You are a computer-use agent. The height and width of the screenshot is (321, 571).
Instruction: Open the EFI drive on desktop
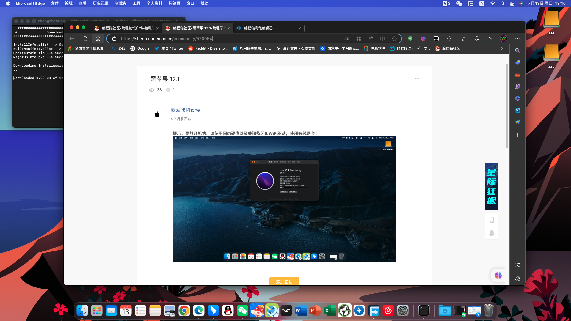click(551, 23)
